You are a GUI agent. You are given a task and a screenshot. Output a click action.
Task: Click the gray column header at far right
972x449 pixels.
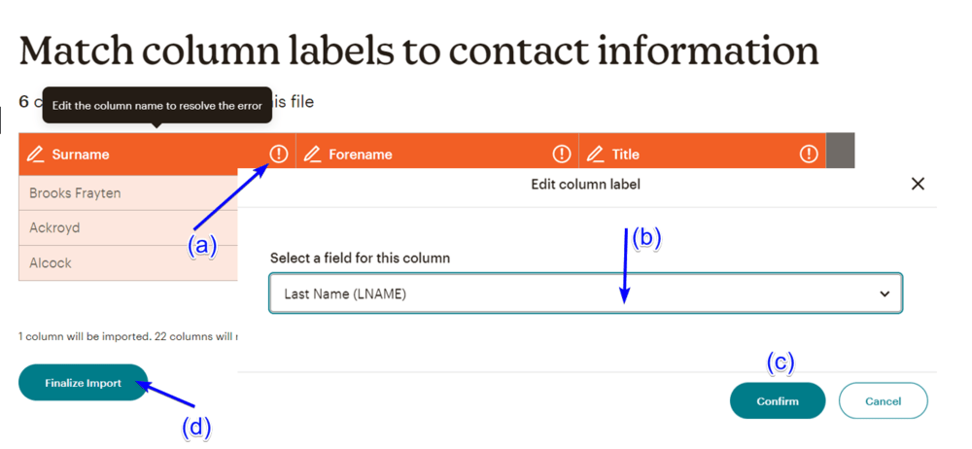(840, 152)
